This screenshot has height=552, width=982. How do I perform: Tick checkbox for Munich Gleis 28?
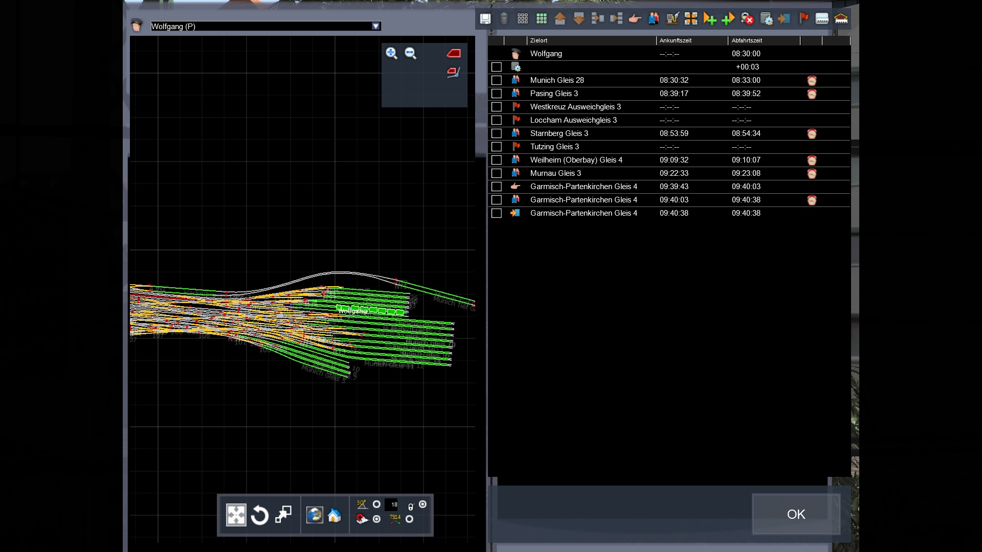[497, 80]
